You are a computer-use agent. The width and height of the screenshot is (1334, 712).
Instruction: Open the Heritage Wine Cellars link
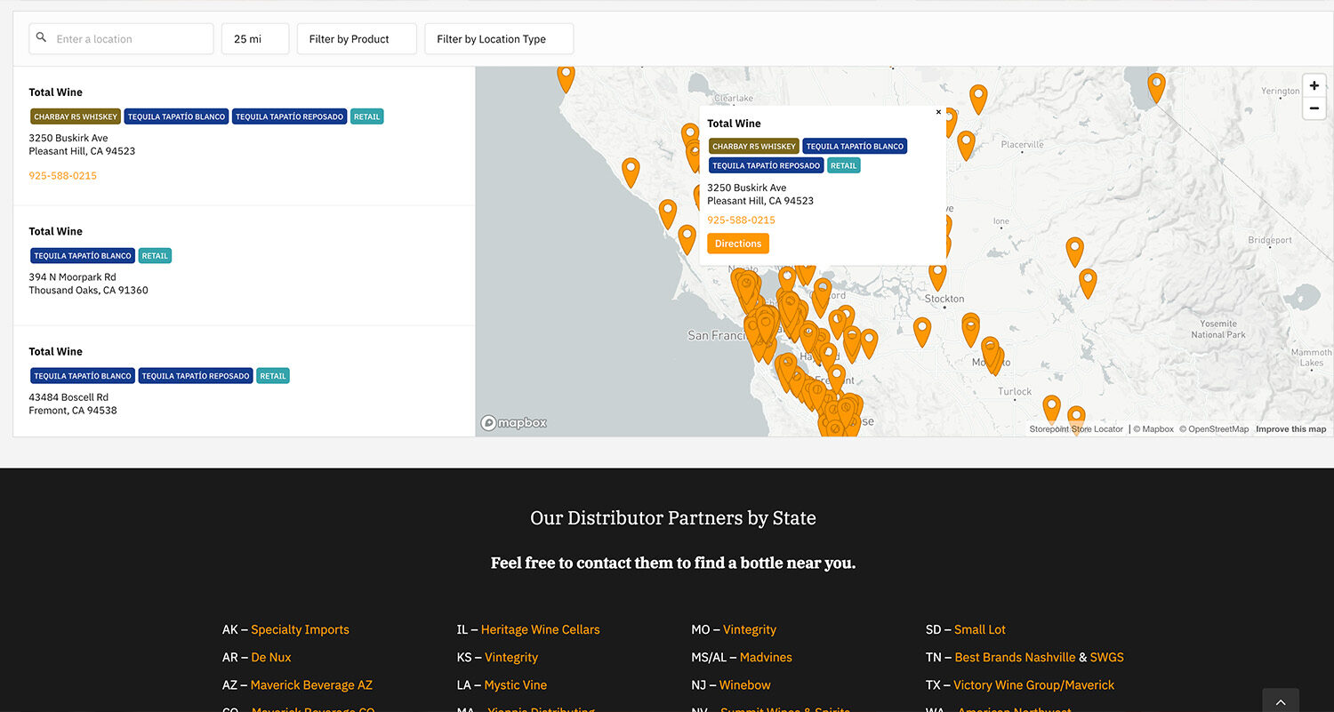coord(540,629)
